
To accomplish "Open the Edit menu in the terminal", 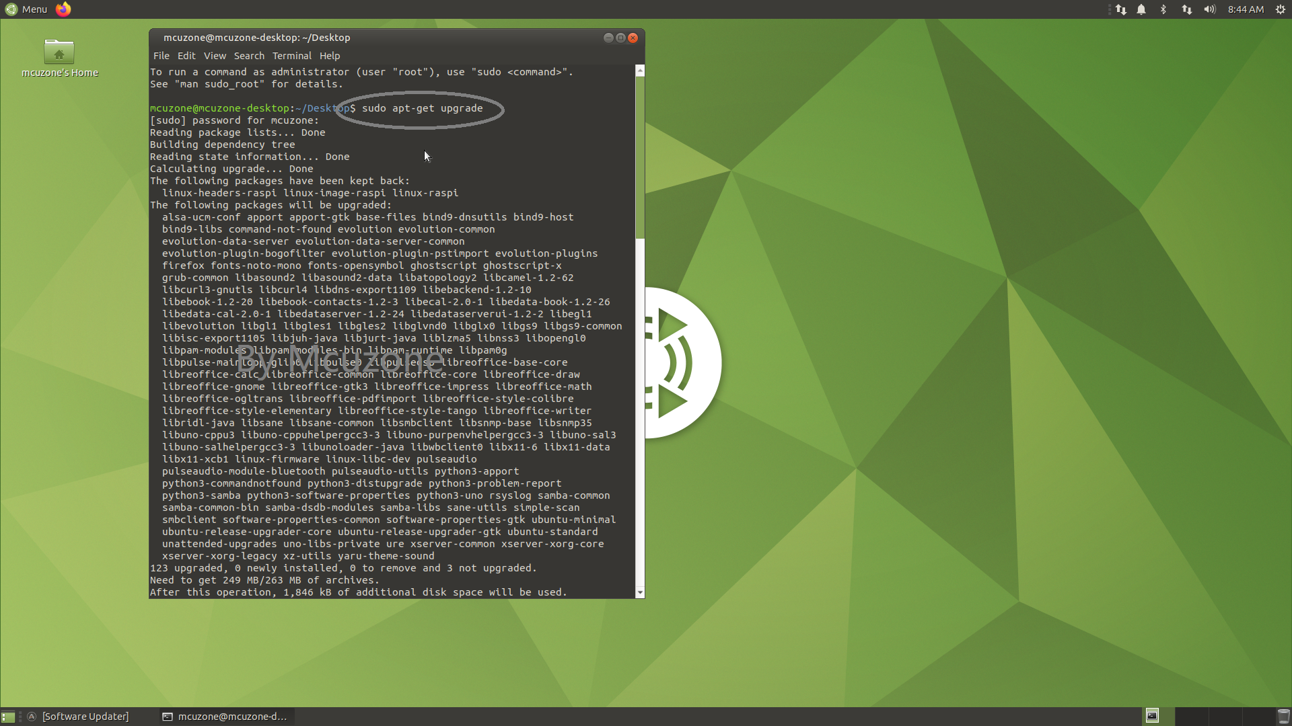I will coord(186,56).
